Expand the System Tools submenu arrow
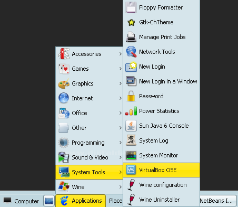 (x=120, y=172)
